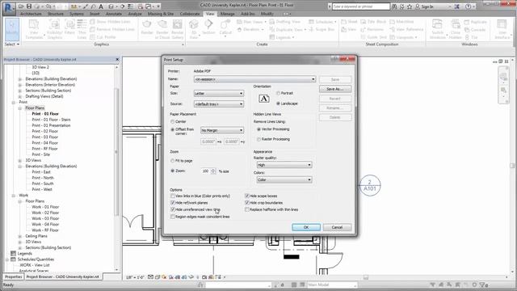Click the Save As button
Viewport: 517px width, 291px height.
(x=335, y=89)
